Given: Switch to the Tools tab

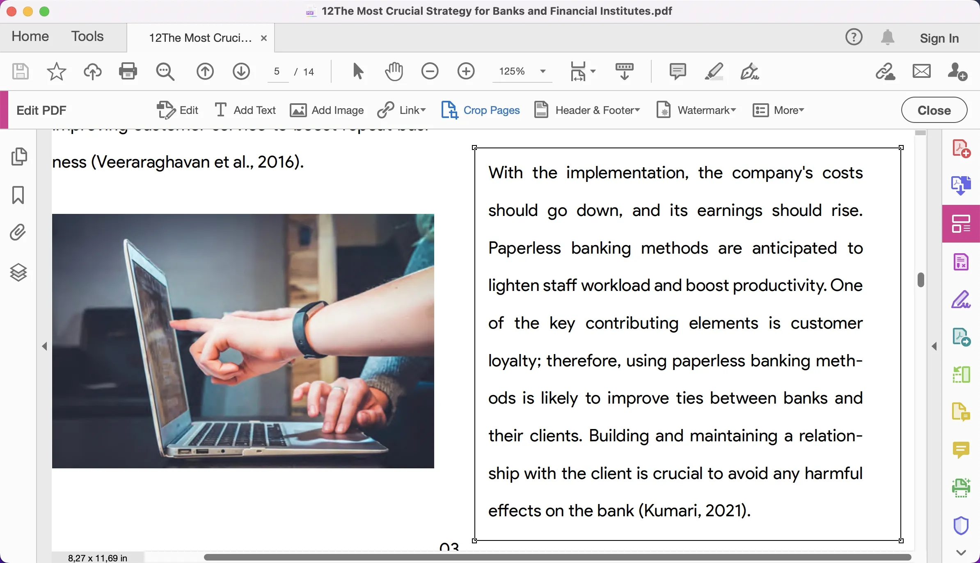Looking at the screenshot, I should pos(87,36).
